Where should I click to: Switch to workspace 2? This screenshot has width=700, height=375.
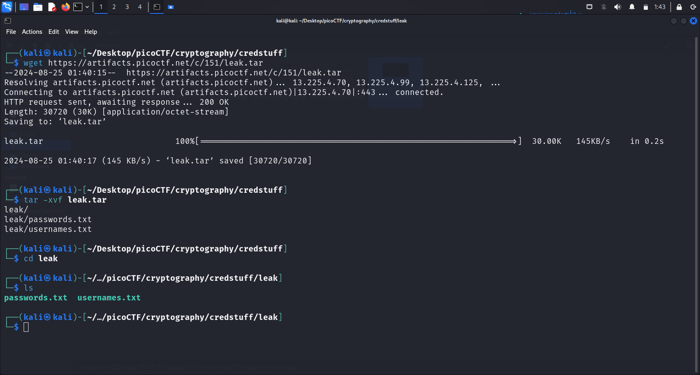click(114, 7)
